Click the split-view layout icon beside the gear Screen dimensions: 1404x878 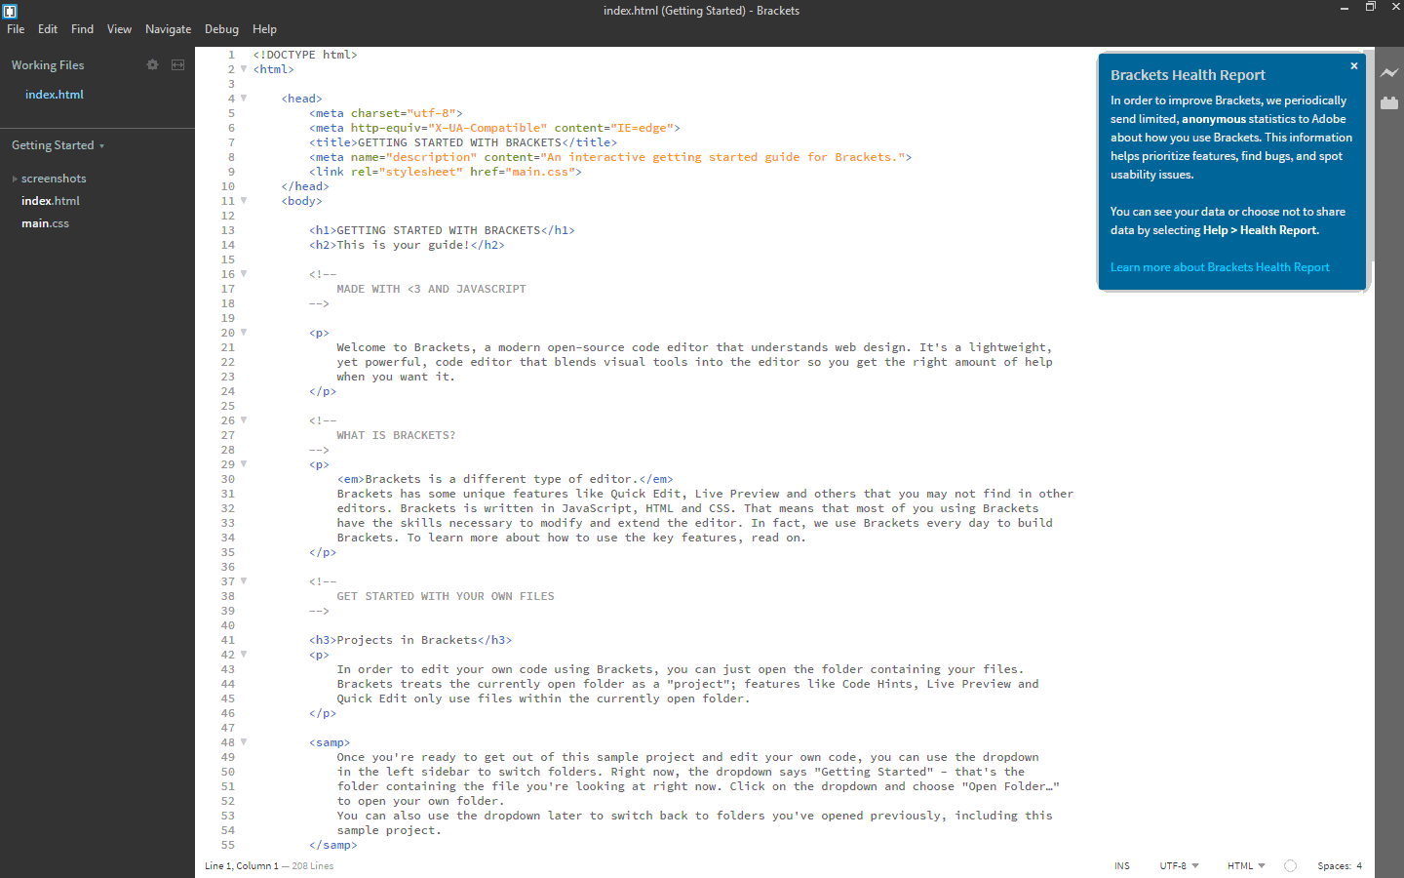[177, 64]
